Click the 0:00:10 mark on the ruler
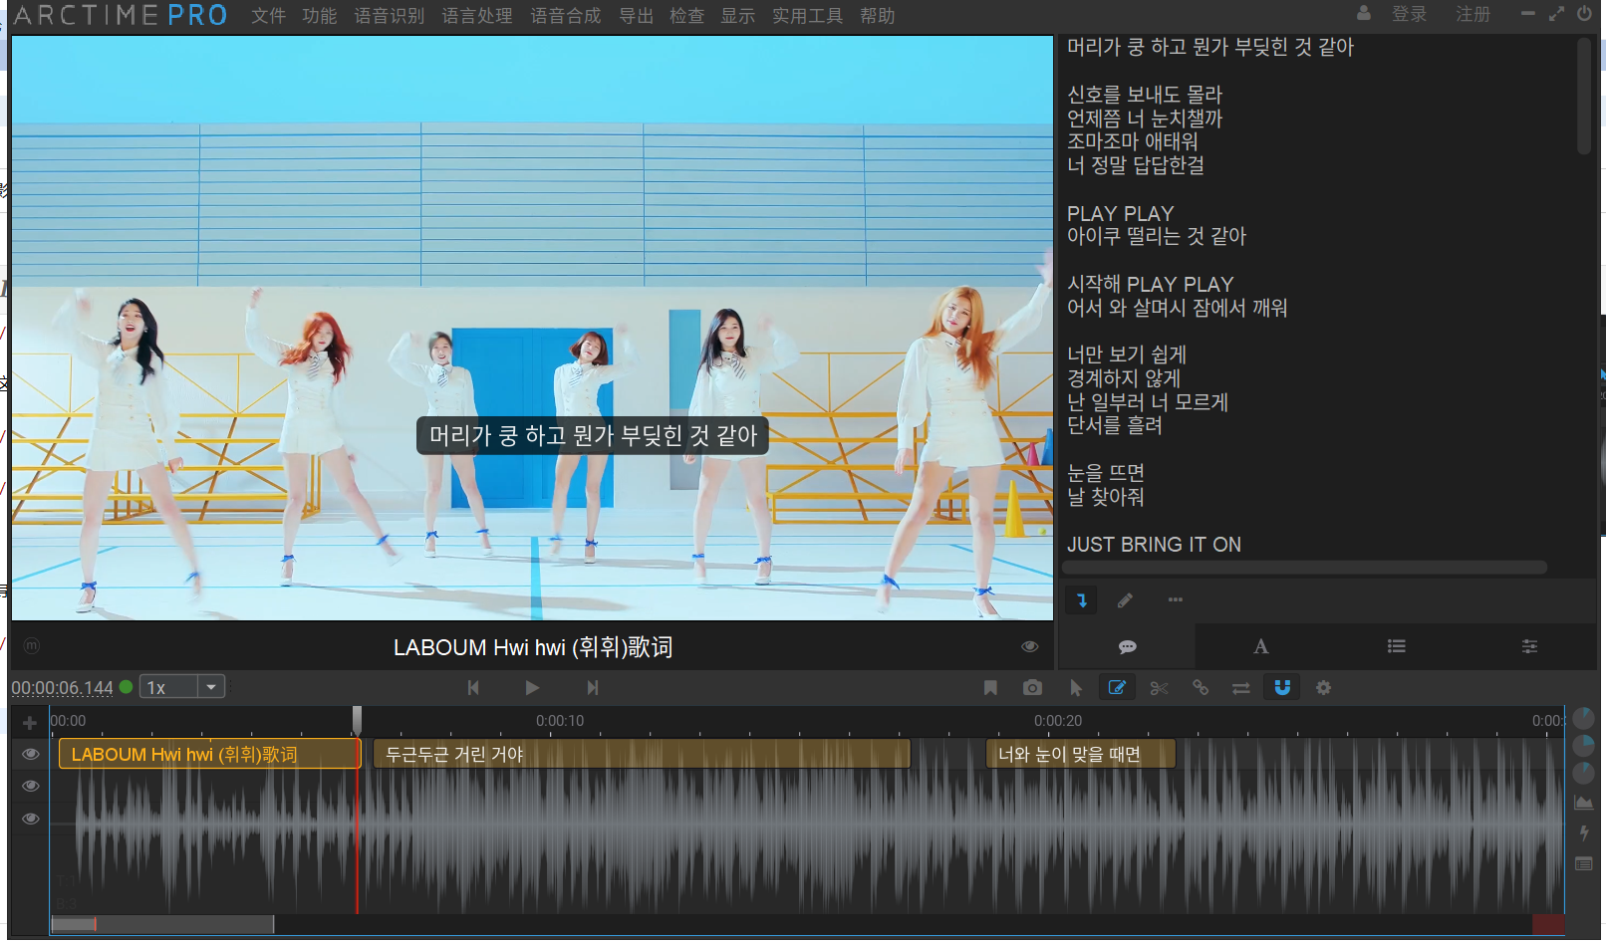1606x943 pixels. pos(560,721)
